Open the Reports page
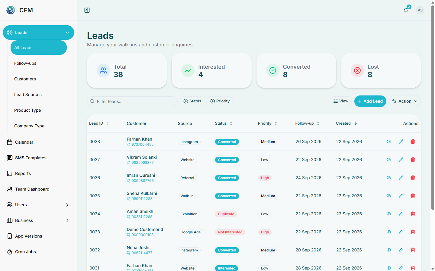The width and height of the screenshot is (435, 271). 38,173
